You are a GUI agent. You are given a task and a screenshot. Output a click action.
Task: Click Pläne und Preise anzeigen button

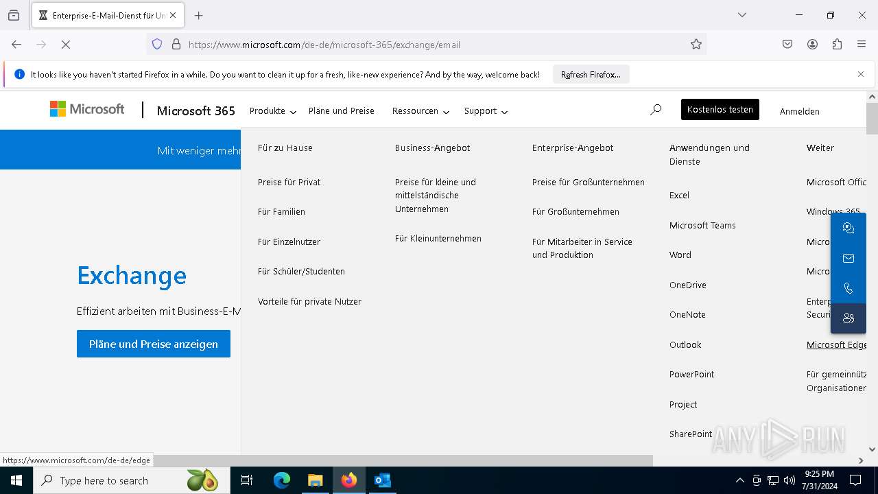pyautogui.click(x=154, y=344)
